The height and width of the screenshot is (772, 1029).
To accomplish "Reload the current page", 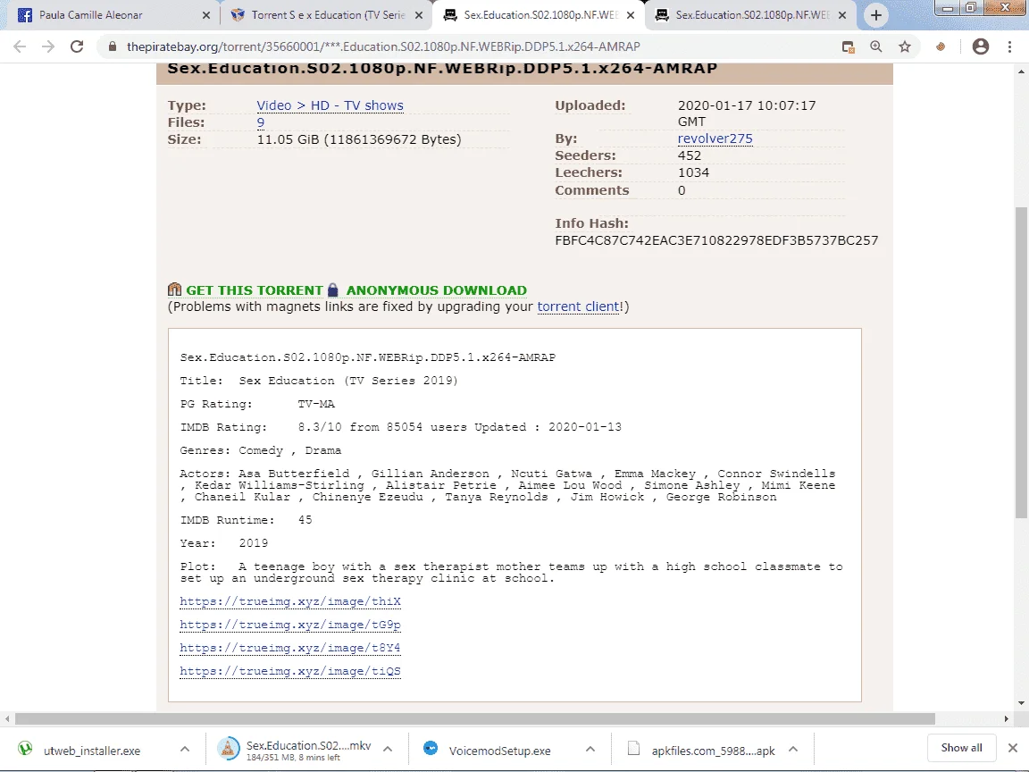I will point(77,46).
